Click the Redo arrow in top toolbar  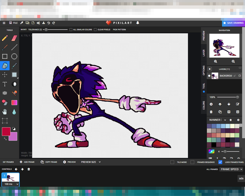point(54,23)
